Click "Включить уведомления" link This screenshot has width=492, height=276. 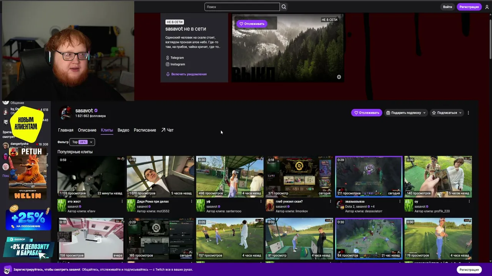click(x=189, y=74)
